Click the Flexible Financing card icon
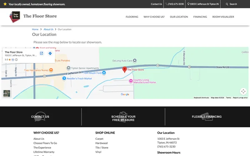The image size is (250, 156). tap(207, 116)
